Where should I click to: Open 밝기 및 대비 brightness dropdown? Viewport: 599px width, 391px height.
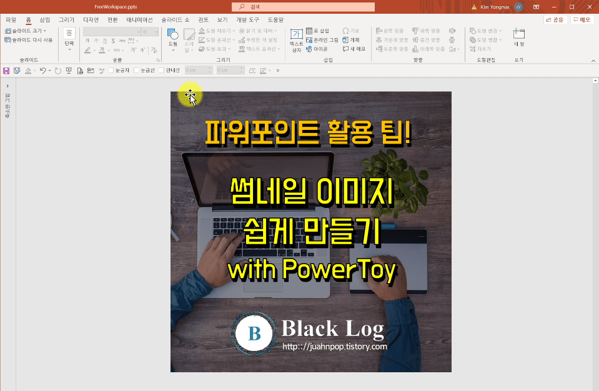coord(258,31)
